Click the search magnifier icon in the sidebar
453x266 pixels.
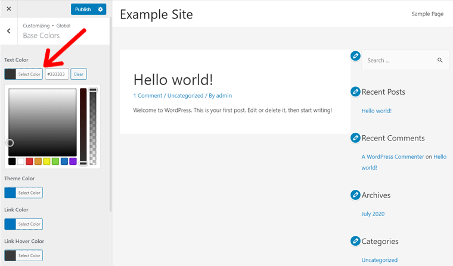[x=440, y=60]
